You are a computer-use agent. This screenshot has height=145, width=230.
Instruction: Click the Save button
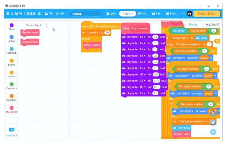coord(111,14)
